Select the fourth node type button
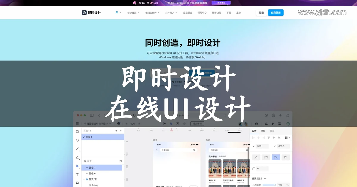 click(286, 157)
